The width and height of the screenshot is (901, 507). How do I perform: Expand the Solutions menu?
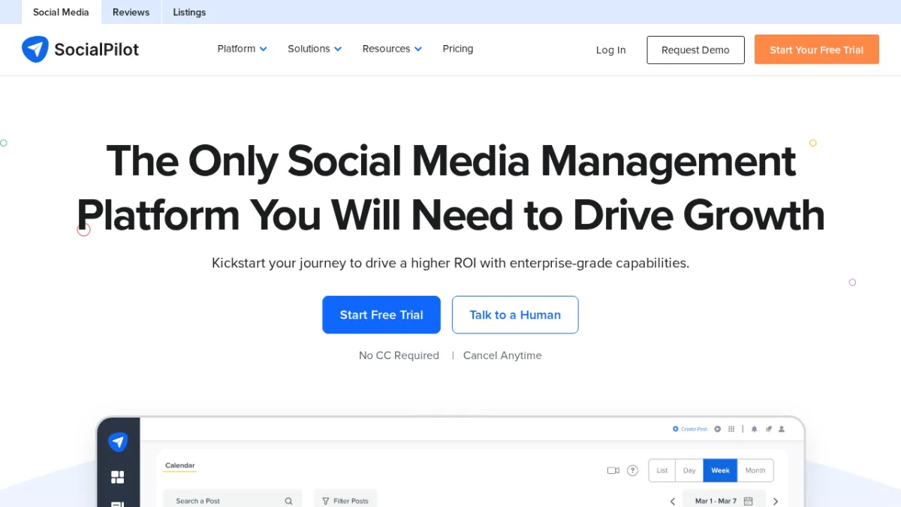click(x=315, y=49)
